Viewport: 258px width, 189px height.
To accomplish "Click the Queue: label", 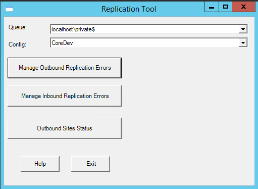I will (x=18, y=27).
